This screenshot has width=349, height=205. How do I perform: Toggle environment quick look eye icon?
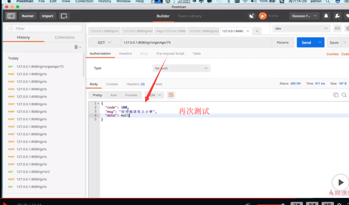pyautogui.click(x=337, y=28)
